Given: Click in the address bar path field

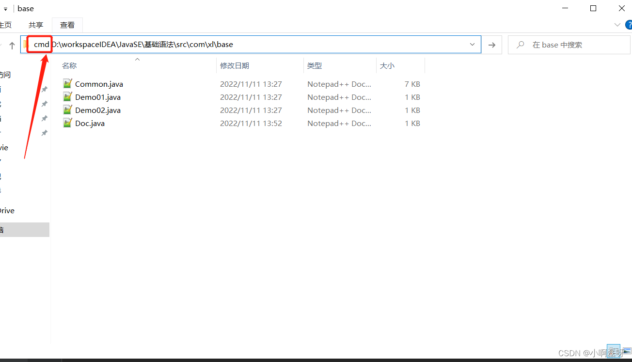Looking at the screenshot, I should [250, 44].
